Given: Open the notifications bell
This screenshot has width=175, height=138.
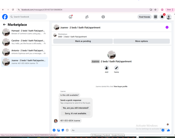Looking at the screenshot, I should (x=162, y=17).
